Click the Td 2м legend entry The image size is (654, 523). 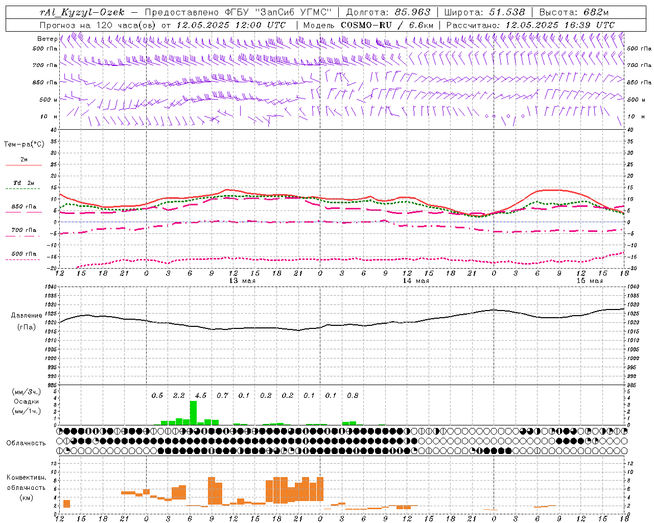pos(24,183)
